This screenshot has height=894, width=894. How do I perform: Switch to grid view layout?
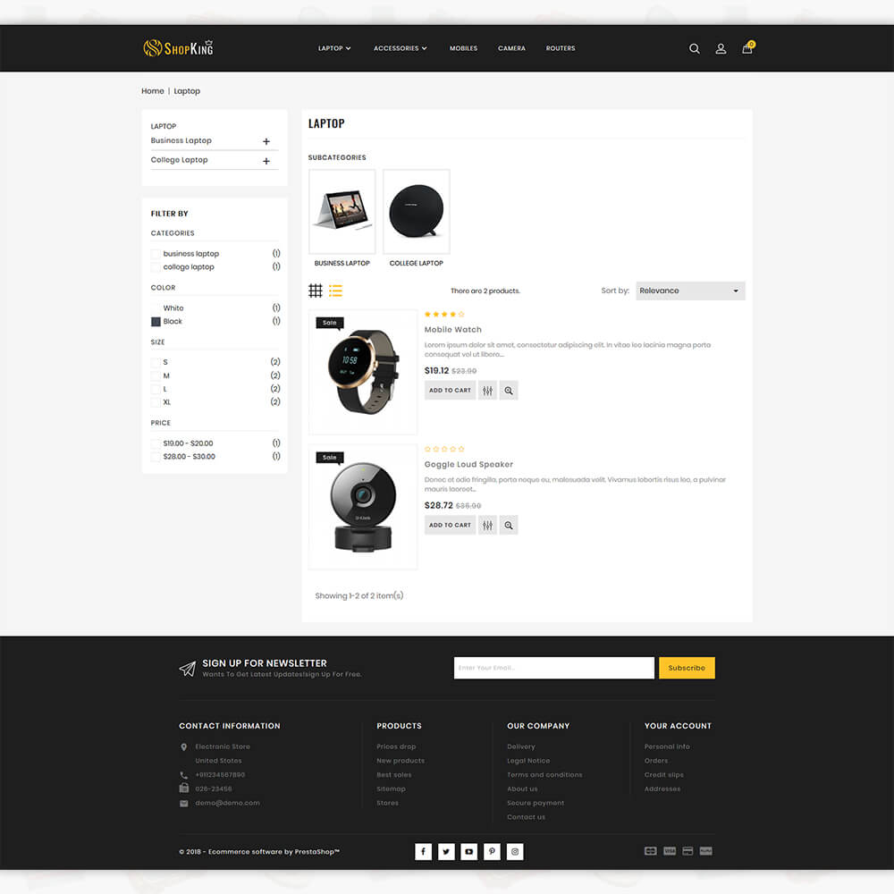[x=316, y=291]
